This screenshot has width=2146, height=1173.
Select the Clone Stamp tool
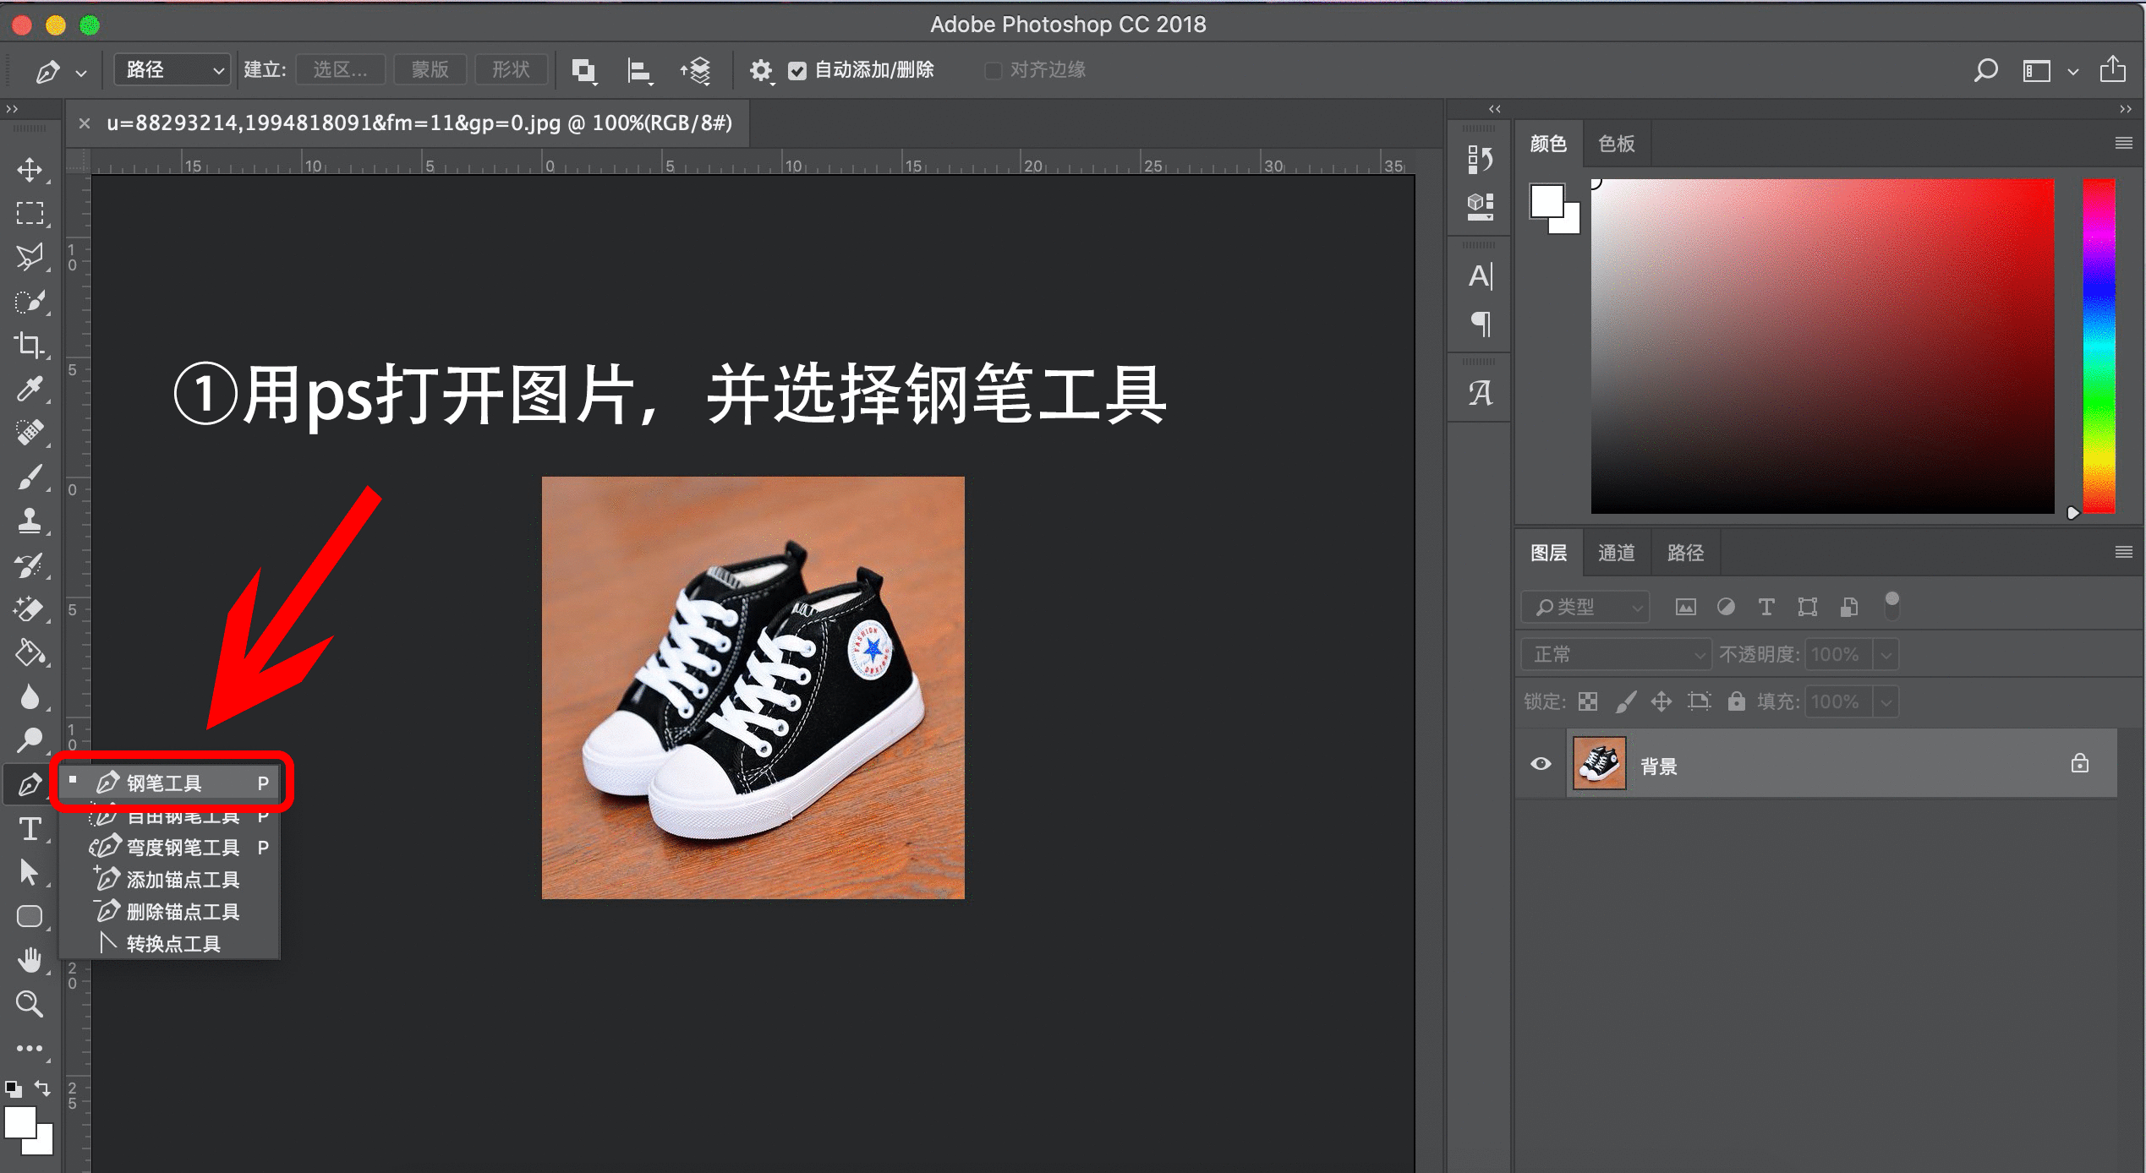click(x=30, y=521)
